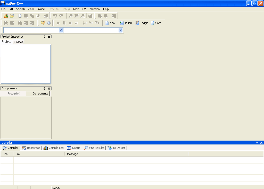Click the Insert toolbar button
The height and width of the screenshot is (189, 264).
pos(126,23)
